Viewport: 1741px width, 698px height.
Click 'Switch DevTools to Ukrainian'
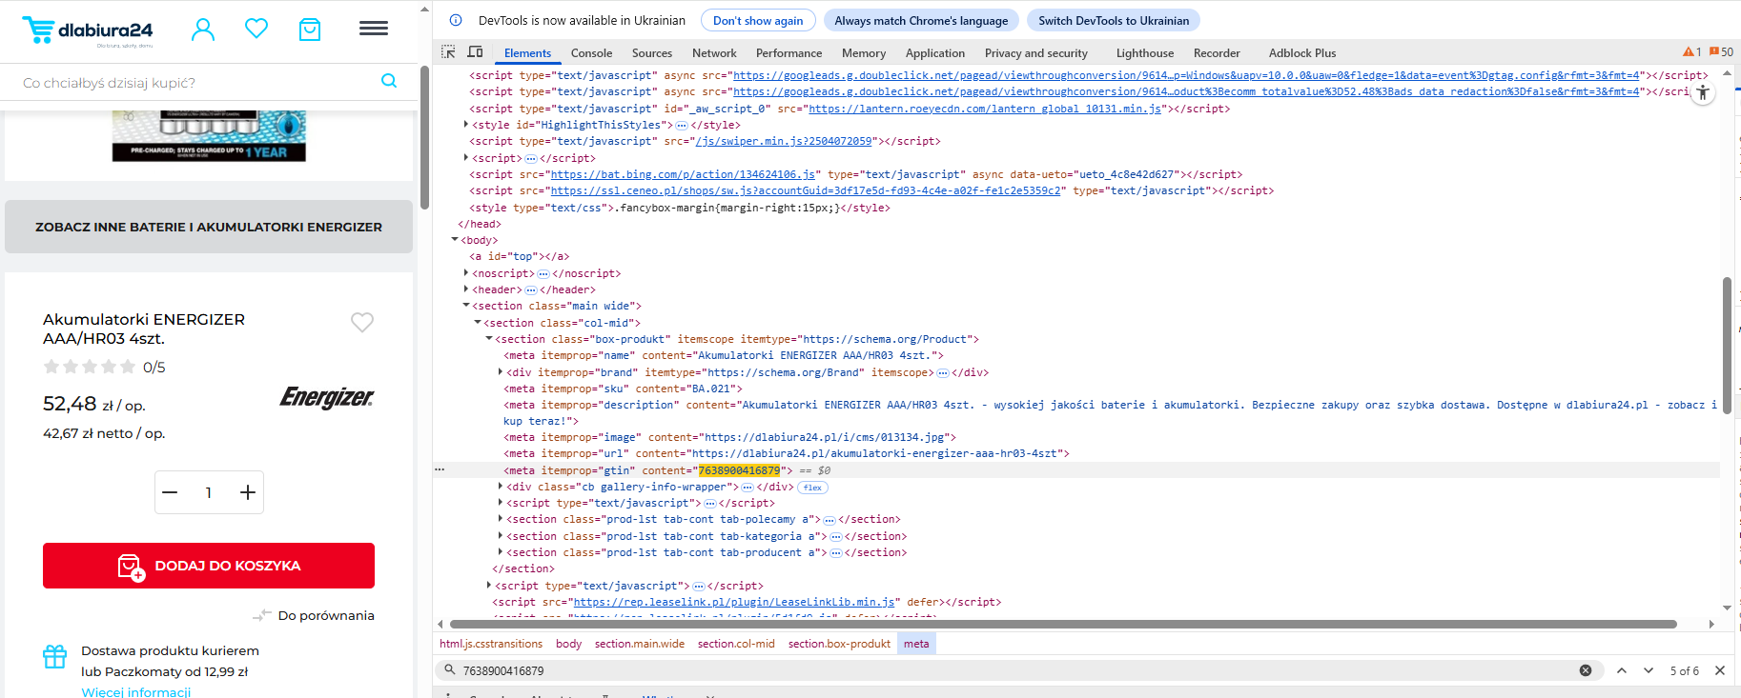(1114, 20)
